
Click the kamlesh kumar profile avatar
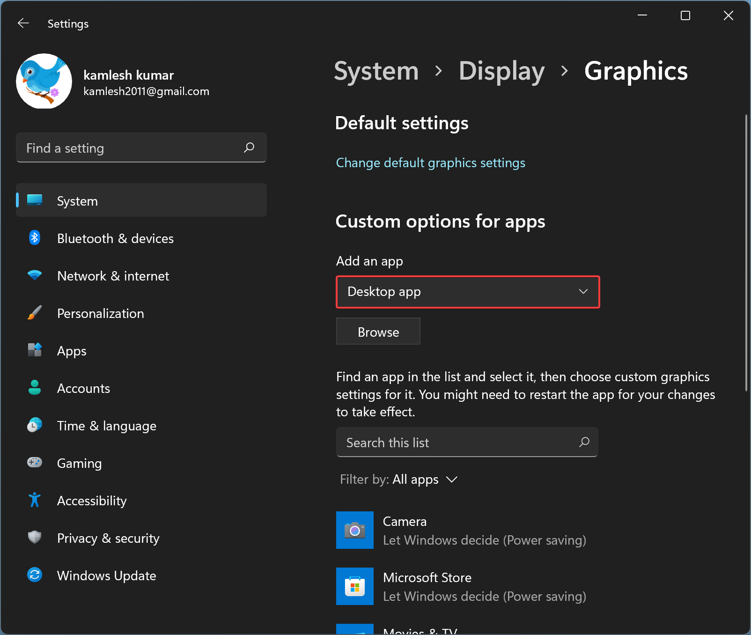tap(44, 81)
